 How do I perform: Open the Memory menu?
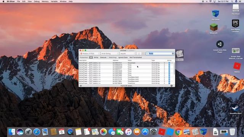tap(45, 2)
